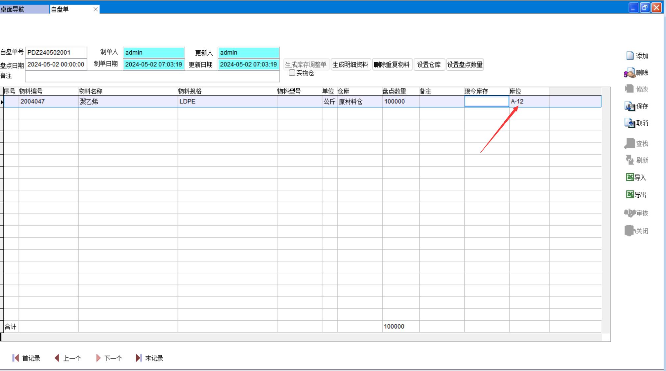Click the 设置盘点数量 button
This screenshot has width=666, height=371.
point(465,65)
